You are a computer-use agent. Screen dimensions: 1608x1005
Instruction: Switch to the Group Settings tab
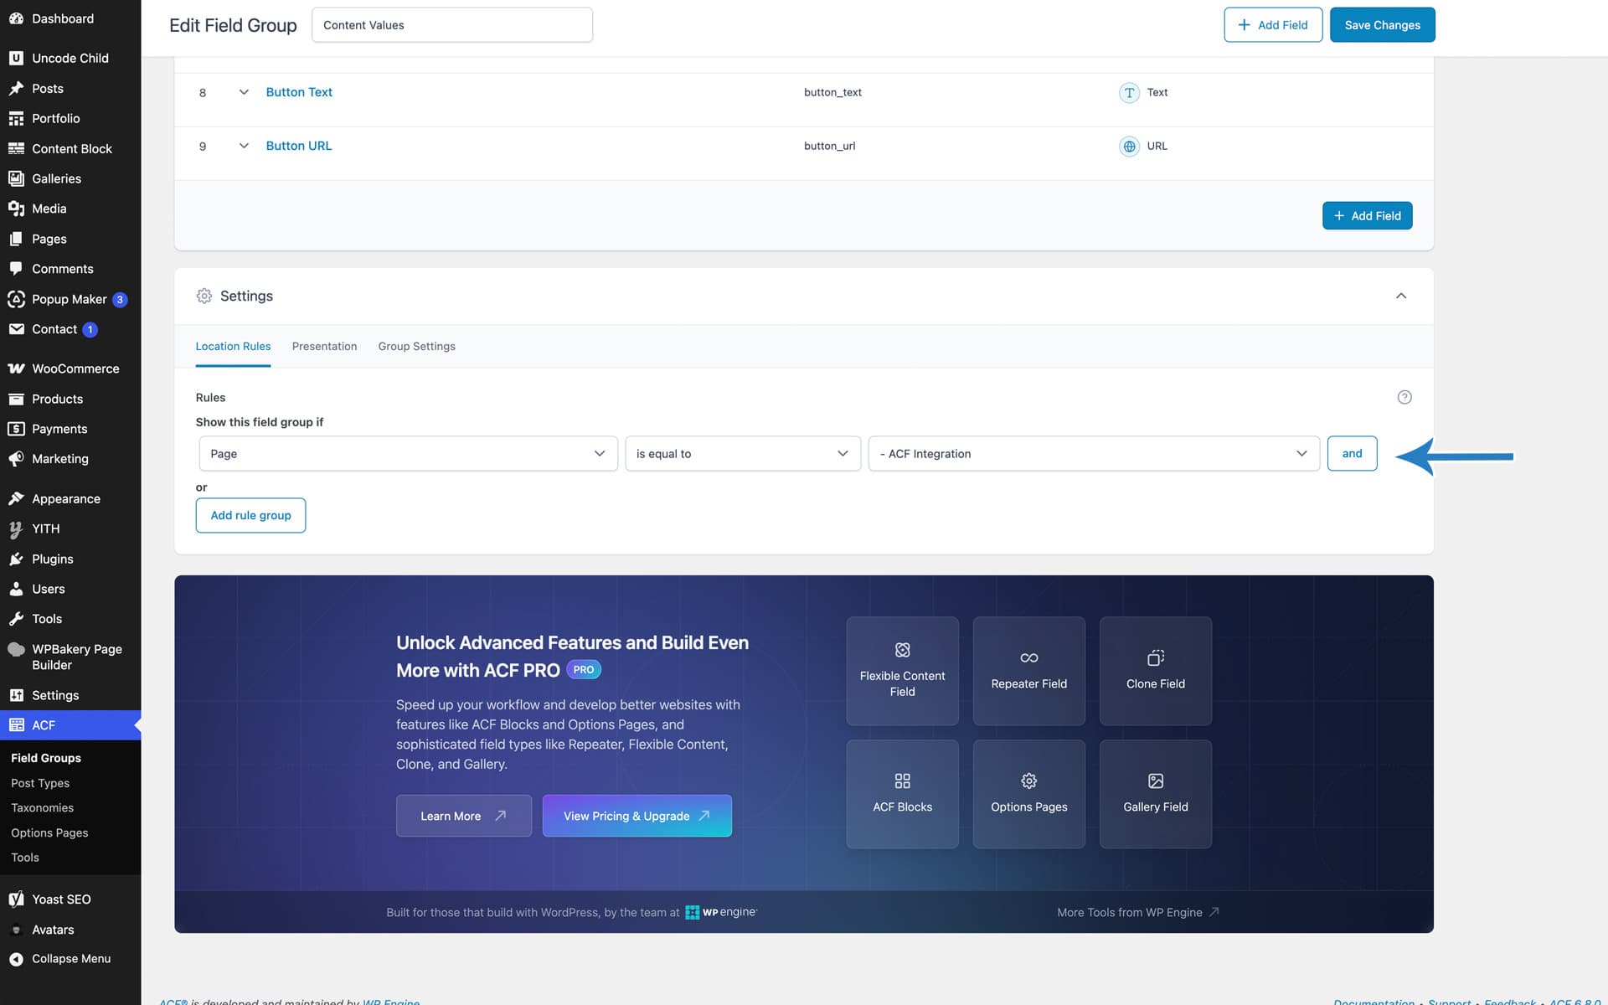[416, 347]
